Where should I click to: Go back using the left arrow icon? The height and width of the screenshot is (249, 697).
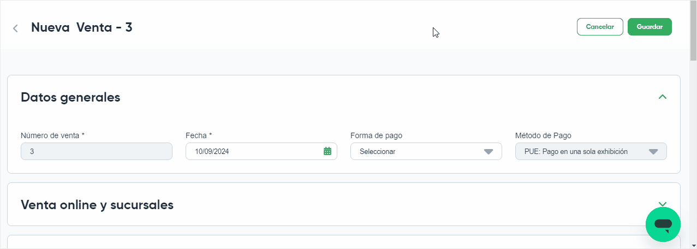coord(16,28)
